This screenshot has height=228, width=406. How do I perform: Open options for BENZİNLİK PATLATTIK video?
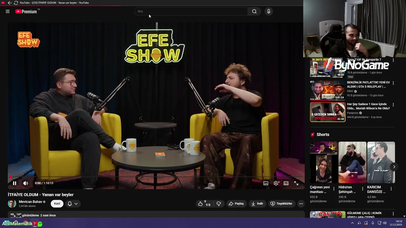(393, 83)
